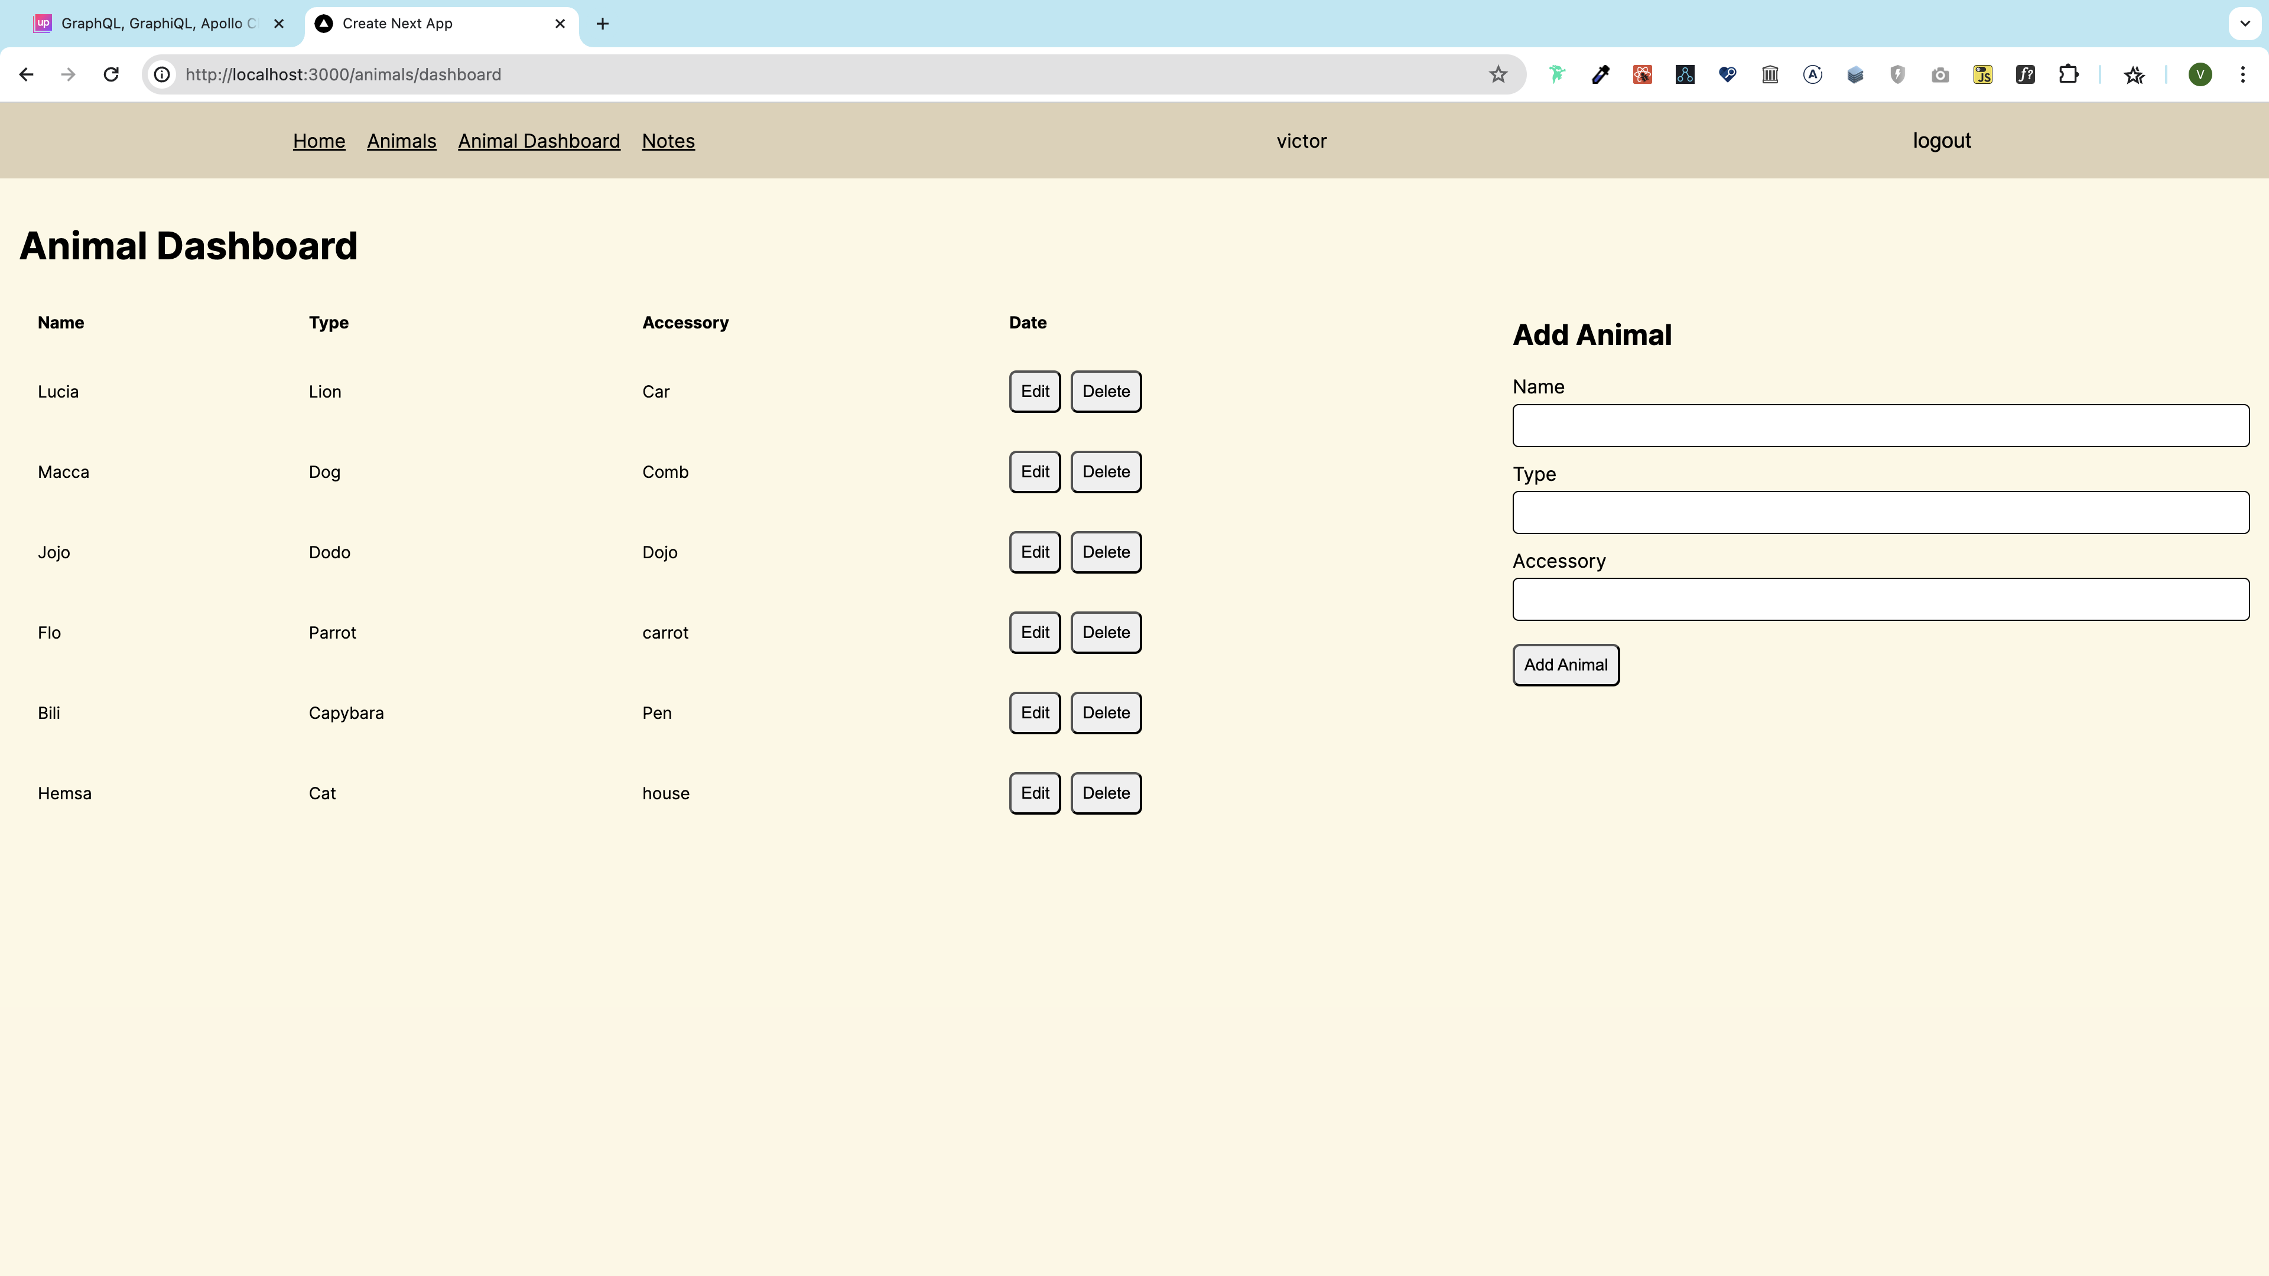Viewport: 2269px width, 1276px height.
Task: Submit with the Add Animal button
Action: click(1565, 665)
